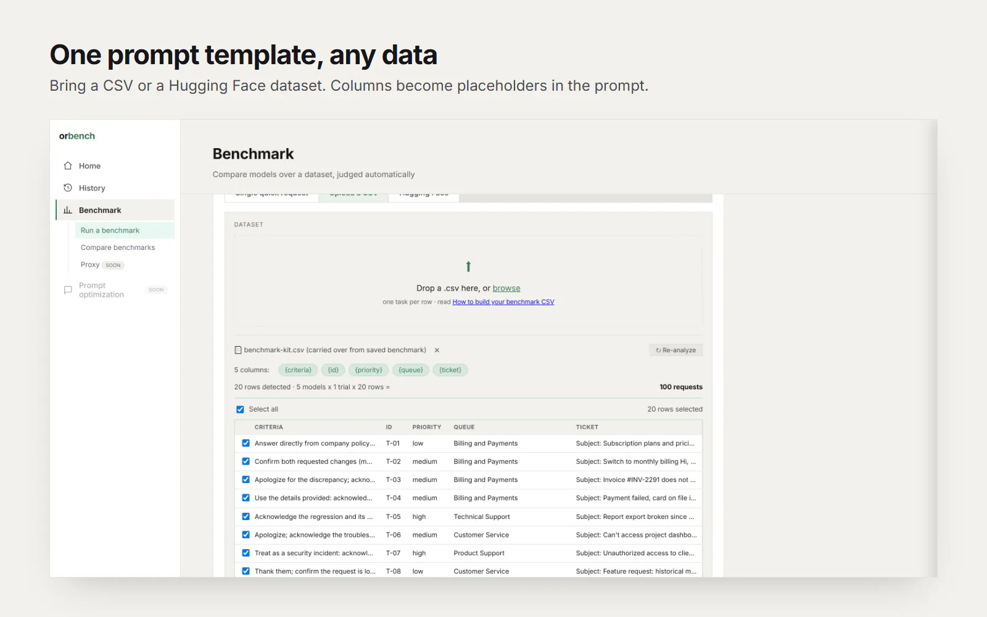Open Run a benchmark in sidebar
Screen dimensions: 987x617
[x=125, y=230]
